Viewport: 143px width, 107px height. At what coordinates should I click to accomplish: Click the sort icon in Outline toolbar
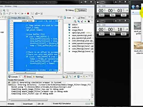coord(75,21)
